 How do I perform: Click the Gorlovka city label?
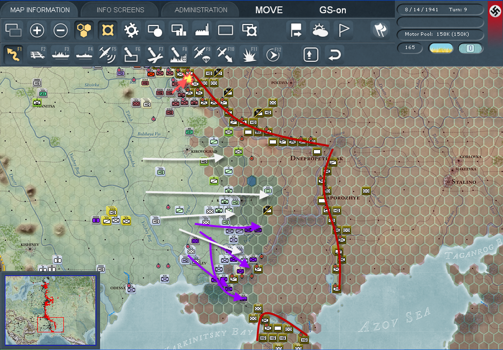coord(471,157)
